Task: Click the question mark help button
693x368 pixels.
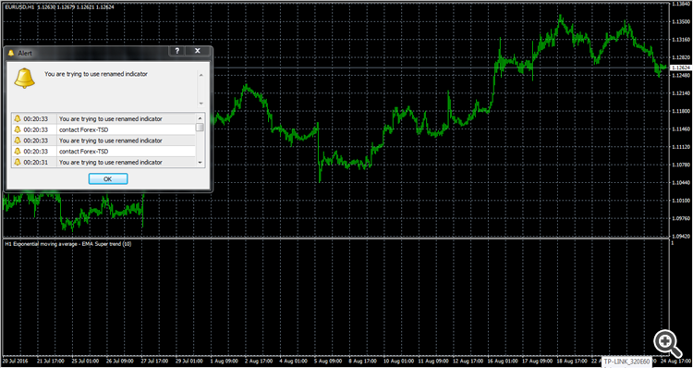Action: [177, 51]
